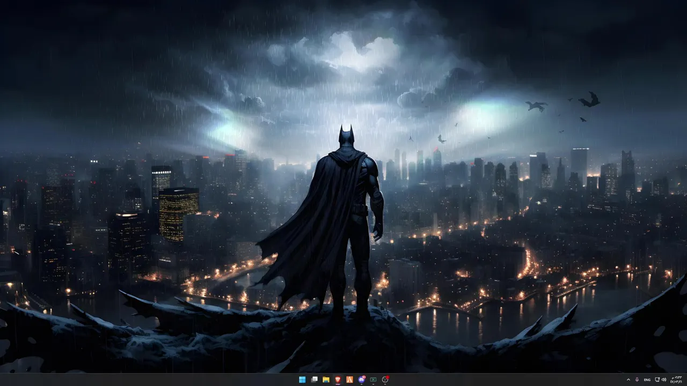Open the green Xbox Game Bar icon
Viewport: 687px width, 386px height.
(373, 380)
